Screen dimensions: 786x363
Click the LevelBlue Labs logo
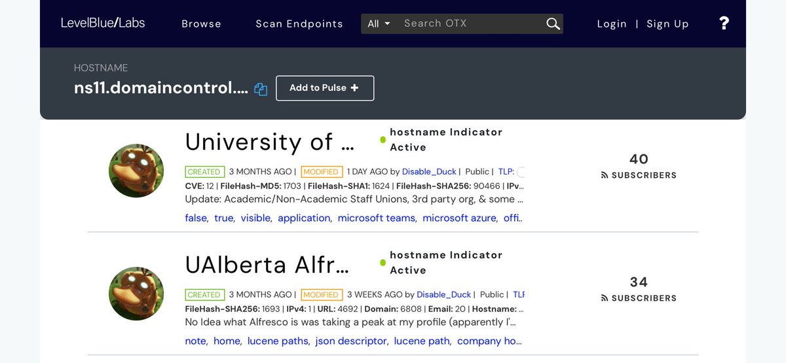pyautogui.click(x=103, y=23)
